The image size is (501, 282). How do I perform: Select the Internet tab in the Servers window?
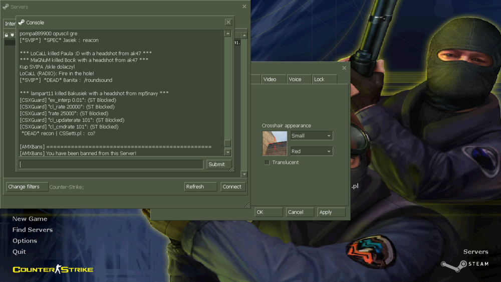point(10,24)
